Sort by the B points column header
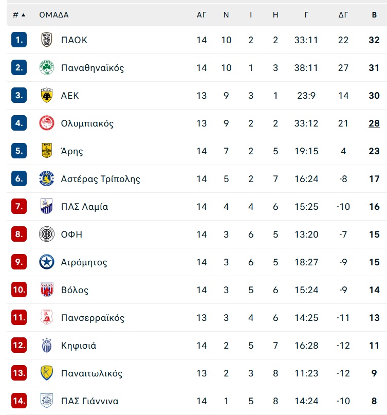 pos(374,15)
